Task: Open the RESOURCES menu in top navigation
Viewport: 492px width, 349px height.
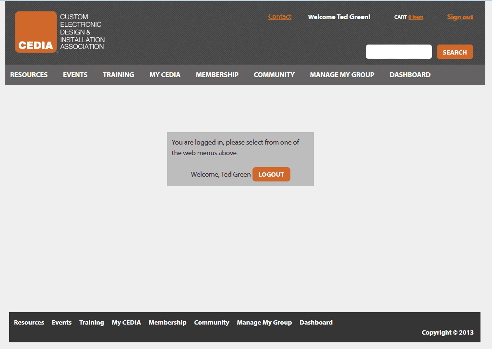Action: 29,75
